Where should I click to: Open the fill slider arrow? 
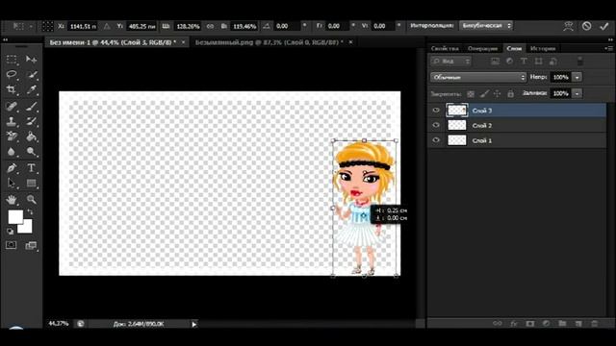pos(577,94)
